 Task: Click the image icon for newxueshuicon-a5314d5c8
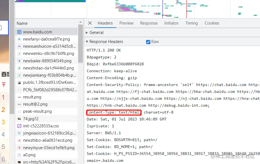[19, 46]
